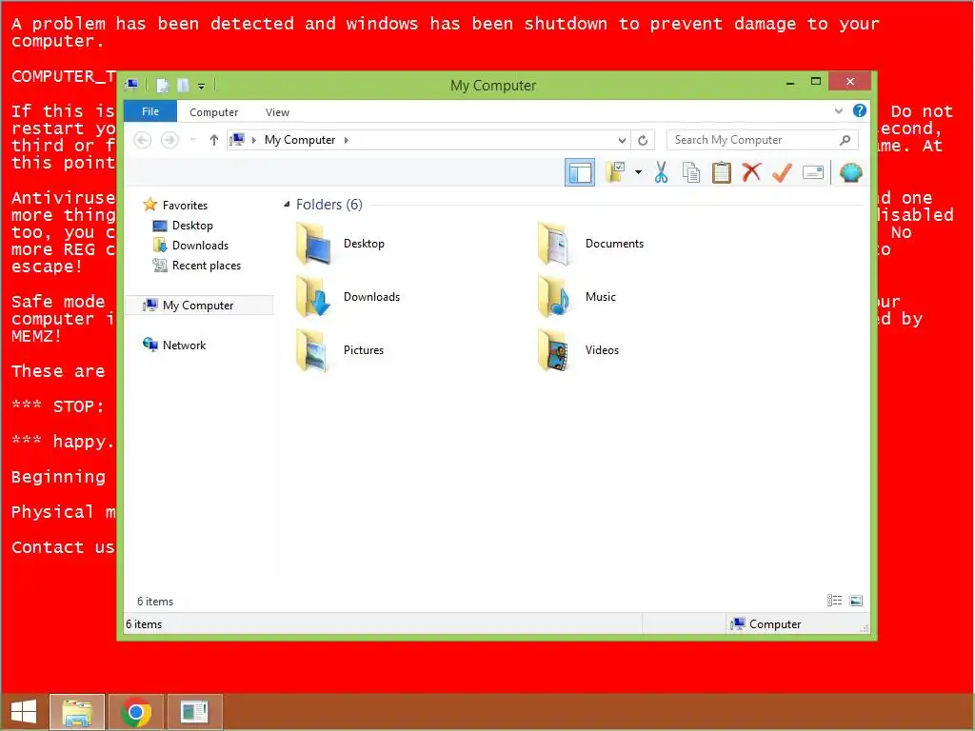975x731 pixels.
Task: Select Network in navigation pane
Action: pyautogui.click(x=174, y=345)
